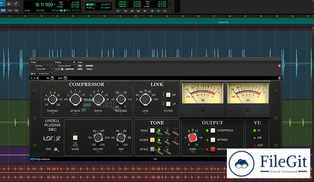Toggle the plugin OUT power icon
The width and height of the screenshot is (314, 182).
click(x=65, y=78)
